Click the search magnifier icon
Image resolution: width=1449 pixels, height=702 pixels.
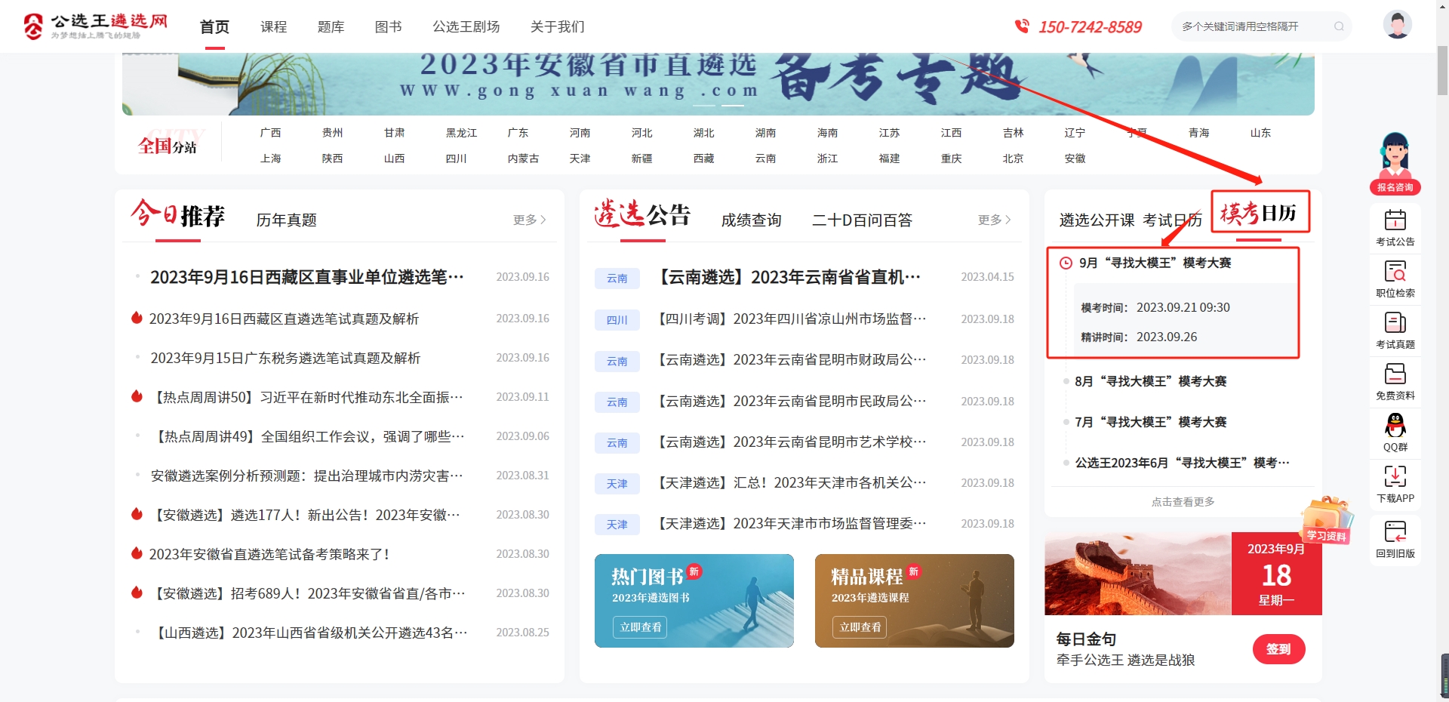1339,26
